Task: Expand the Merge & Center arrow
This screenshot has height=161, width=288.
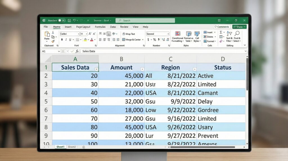Action: [143, 40]
